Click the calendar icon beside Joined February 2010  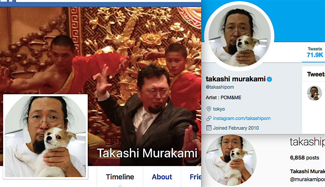click(x=209, y=128)
